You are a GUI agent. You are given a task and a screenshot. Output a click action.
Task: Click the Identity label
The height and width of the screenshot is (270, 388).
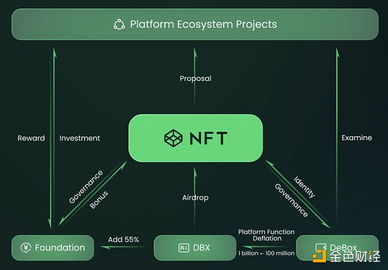click(x=305, y=187)
